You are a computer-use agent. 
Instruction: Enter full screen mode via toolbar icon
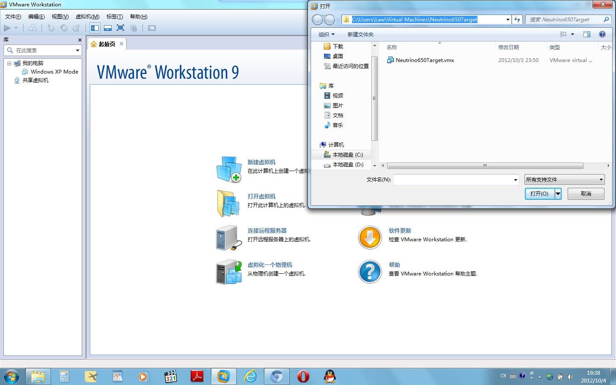[x=121, y=28]
